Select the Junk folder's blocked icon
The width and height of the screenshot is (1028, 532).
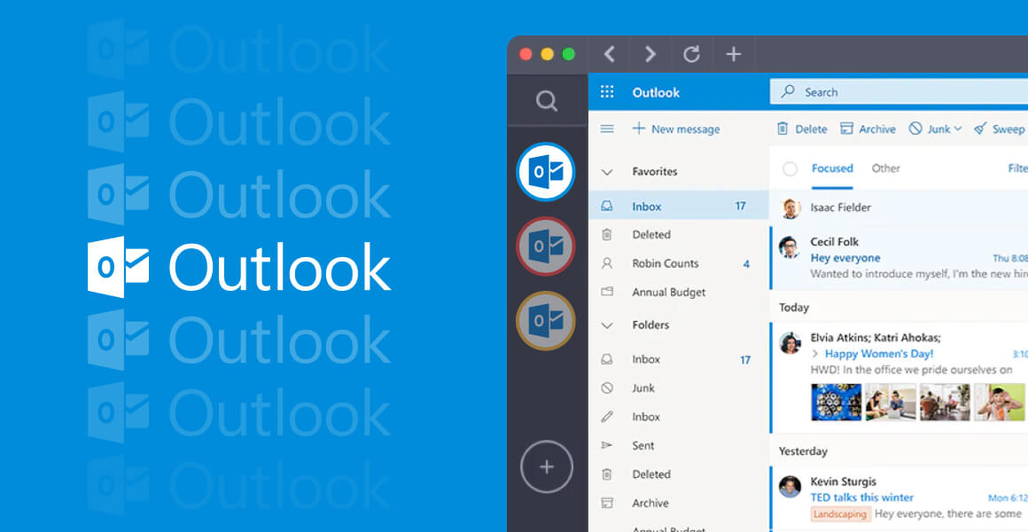click(x=608, y=387)
